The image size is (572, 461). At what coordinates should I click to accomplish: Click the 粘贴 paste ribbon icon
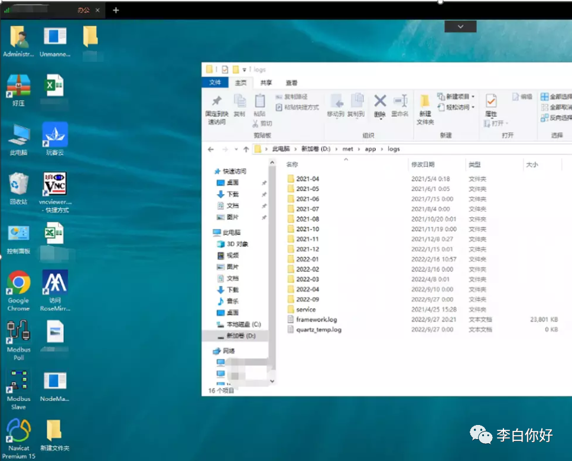click(x=260, y=105)
